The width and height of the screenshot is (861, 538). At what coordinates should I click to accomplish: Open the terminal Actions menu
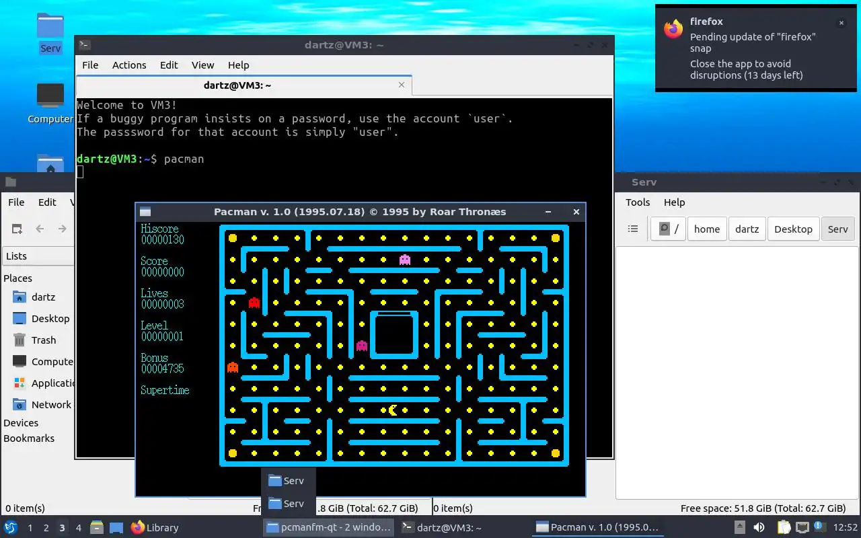[129, 65]
